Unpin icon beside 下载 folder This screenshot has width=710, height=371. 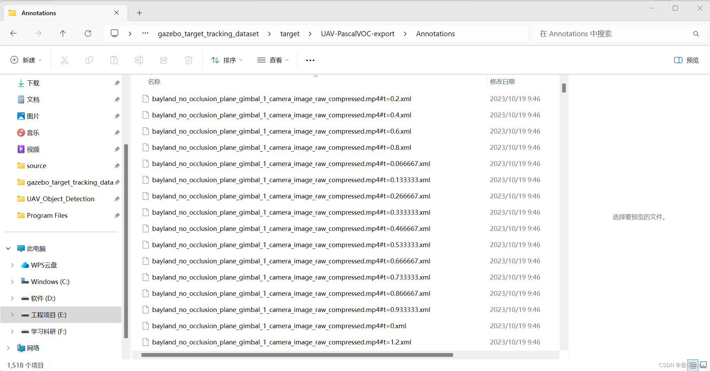[117, 83]
